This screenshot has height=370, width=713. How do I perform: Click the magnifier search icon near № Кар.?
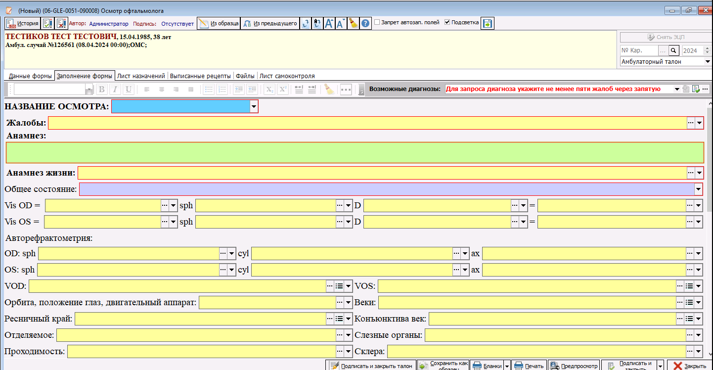coord(674,50)
